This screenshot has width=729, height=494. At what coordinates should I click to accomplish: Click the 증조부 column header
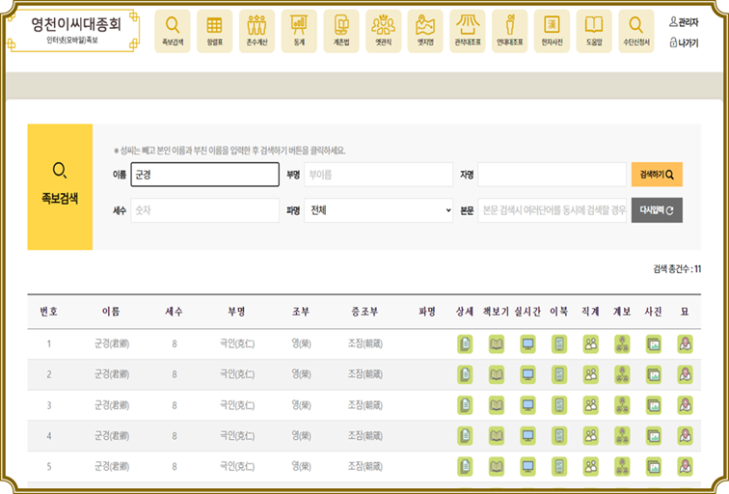(x=364, y=312)
